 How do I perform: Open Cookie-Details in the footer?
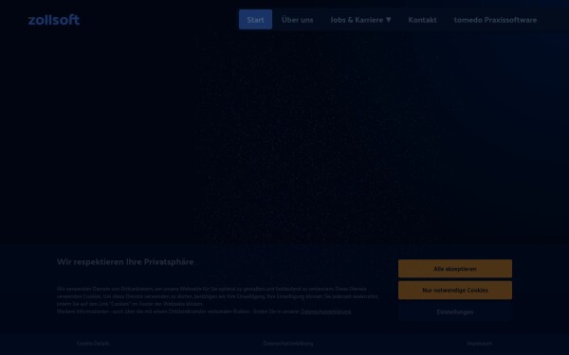[93, 344]
